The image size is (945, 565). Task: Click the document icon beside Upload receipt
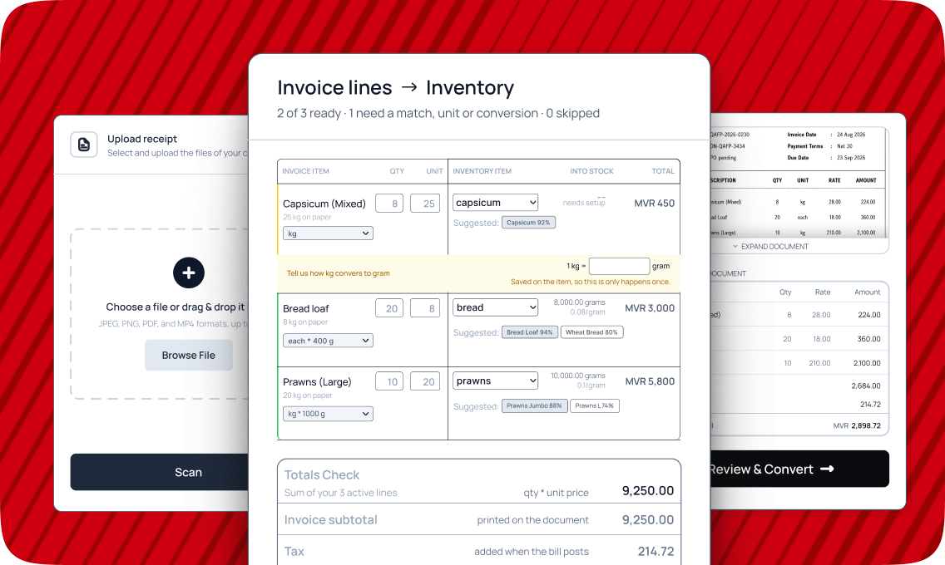[x=84, y=145]
